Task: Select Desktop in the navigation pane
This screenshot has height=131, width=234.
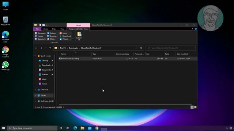Action: click(x=45, y=60)
